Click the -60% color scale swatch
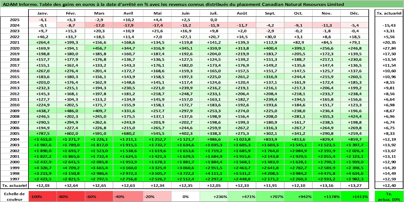The image size is (404, 202). click(99, 196)
